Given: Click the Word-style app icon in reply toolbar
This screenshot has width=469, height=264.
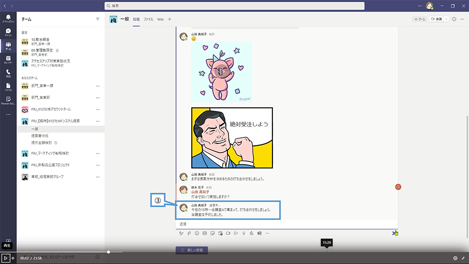Looking at the screenshot, I should pyautogui.click(x=259, y=233).
